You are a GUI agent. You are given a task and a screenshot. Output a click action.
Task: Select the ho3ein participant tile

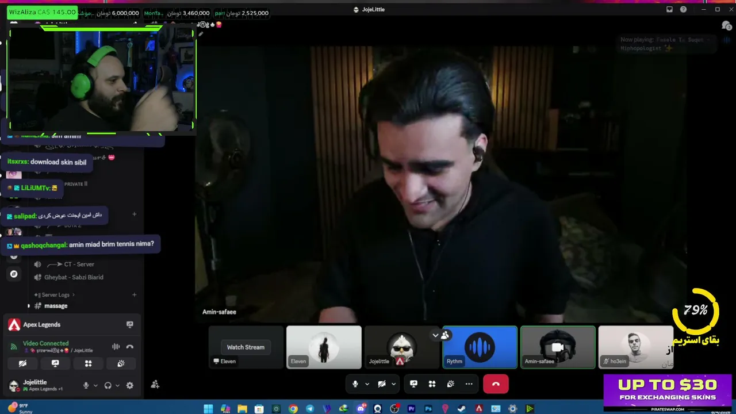pyautogui.click(x=636, y=347)
